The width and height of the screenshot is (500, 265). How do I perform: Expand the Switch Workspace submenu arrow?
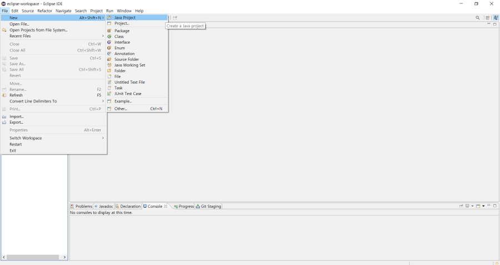pos(103,138)
